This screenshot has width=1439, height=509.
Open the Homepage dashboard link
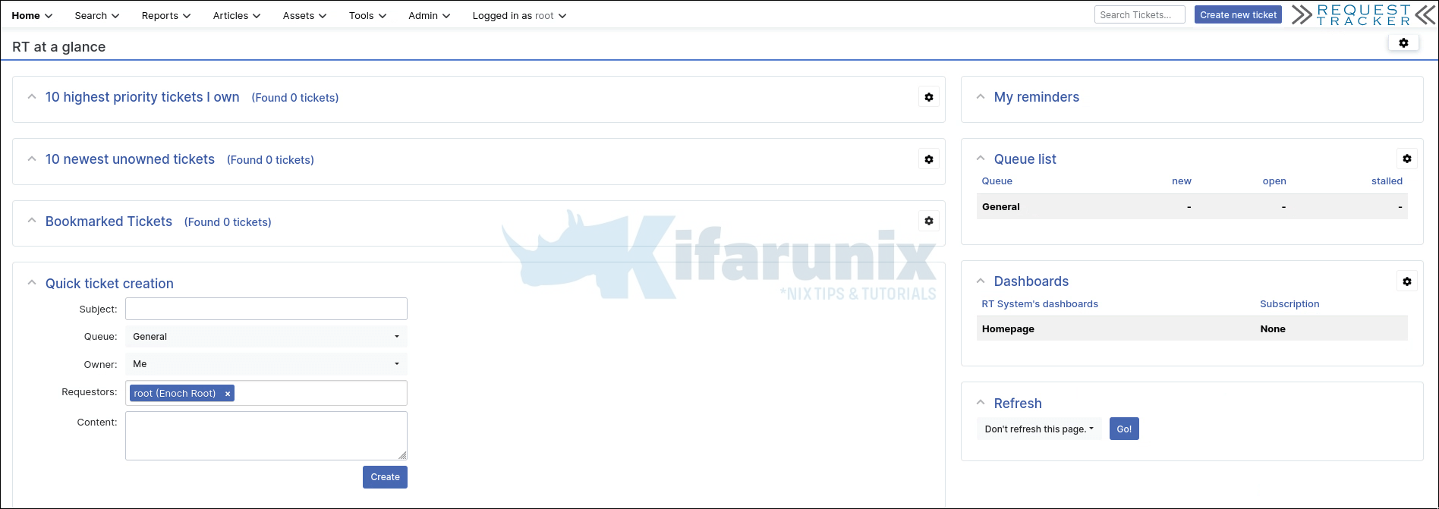click(x=1008, y=329)
